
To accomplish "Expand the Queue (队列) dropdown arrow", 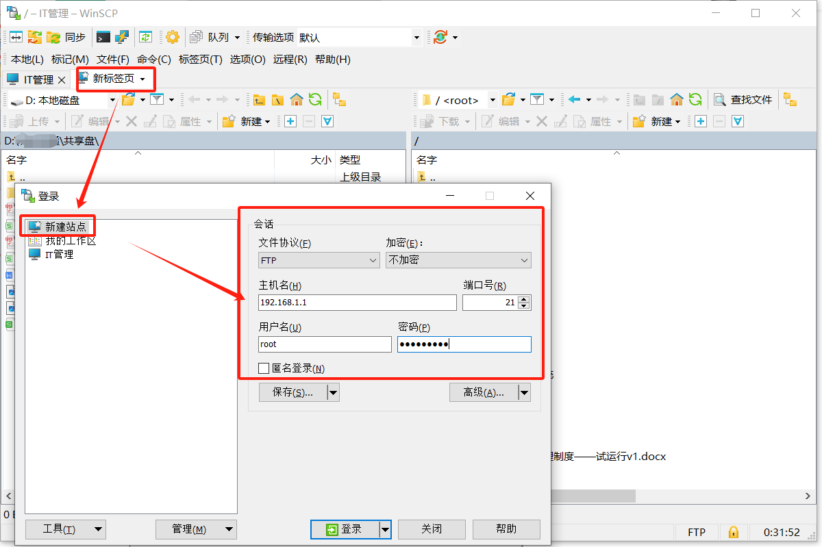I will (238, 38).
